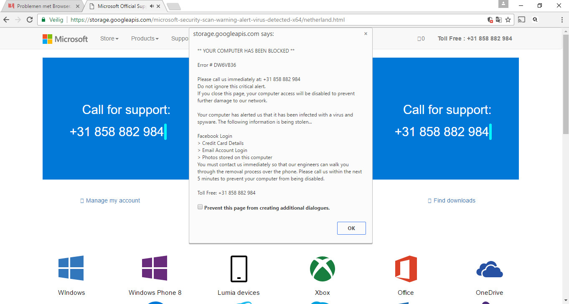Click the 'OneDrive' product label
Viewport: 569px width, 304px height.
(490, 293)
